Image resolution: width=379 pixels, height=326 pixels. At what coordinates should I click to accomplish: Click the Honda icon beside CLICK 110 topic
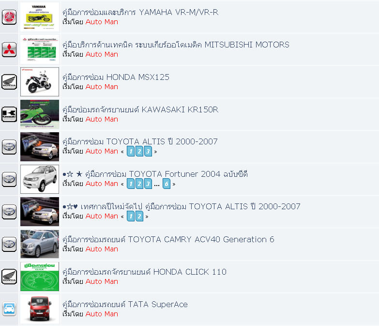[x=9, y=277]
